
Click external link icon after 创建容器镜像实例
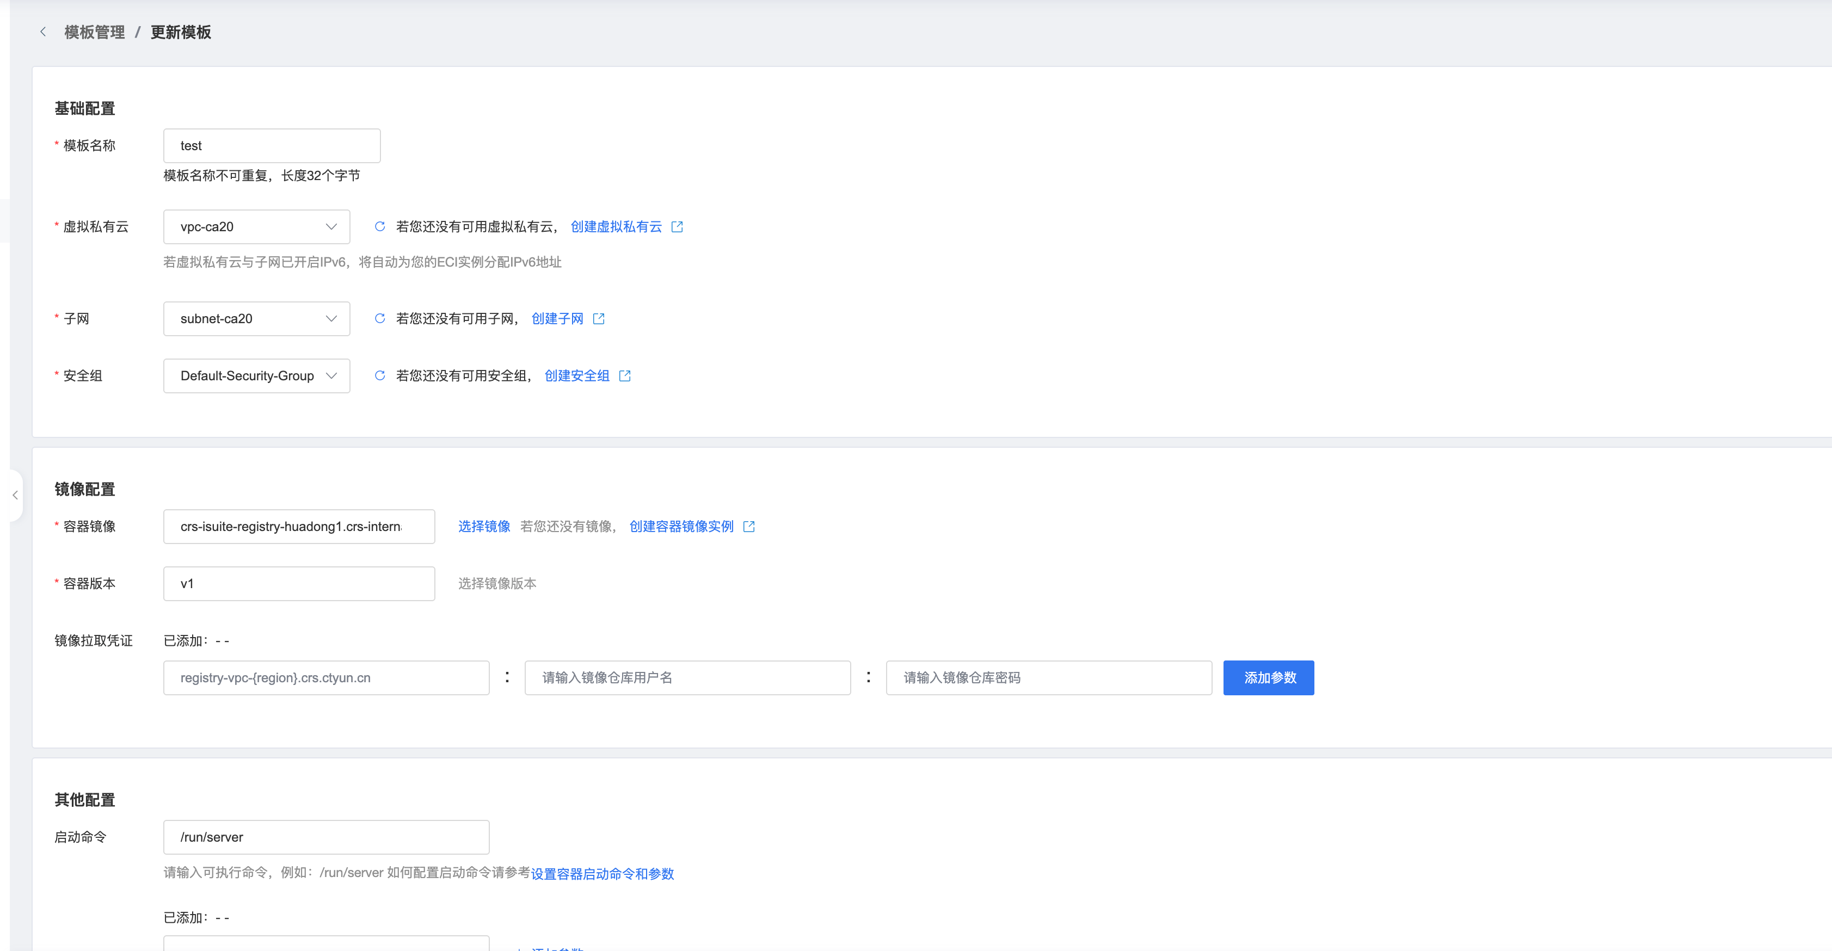point(749,527)
